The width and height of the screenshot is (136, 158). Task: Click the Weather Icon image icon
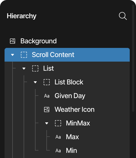click(47, 110)
